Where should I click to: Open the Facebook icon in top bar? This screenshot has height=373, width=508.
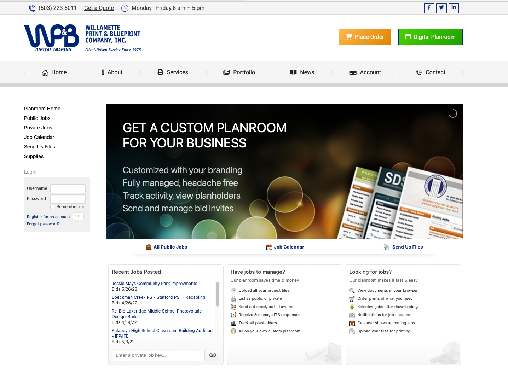(429, 8)
